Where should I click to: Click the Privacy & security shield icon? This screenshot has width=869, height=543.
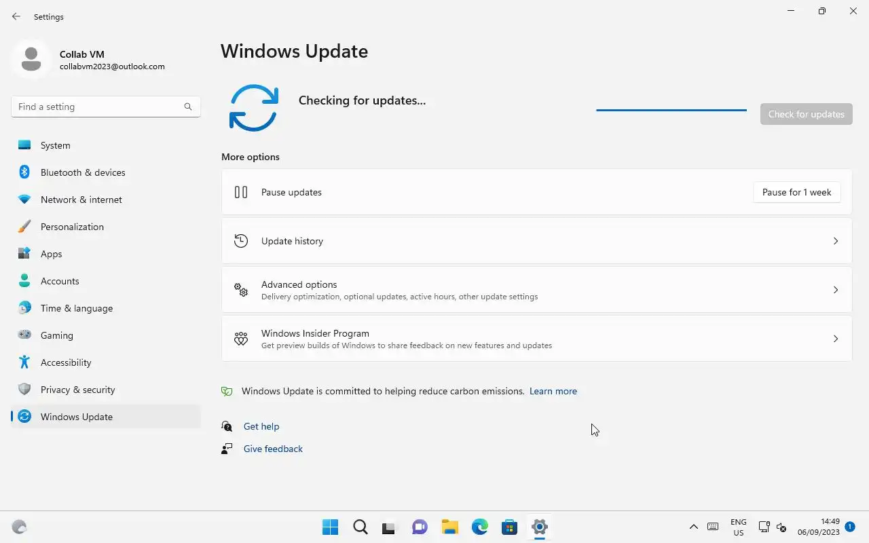pyautogui.click(x=24, y=390)
